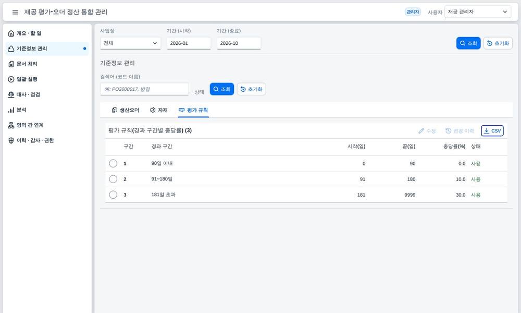Click the 영역 간 연계 network icon

(x=11, y=125)
